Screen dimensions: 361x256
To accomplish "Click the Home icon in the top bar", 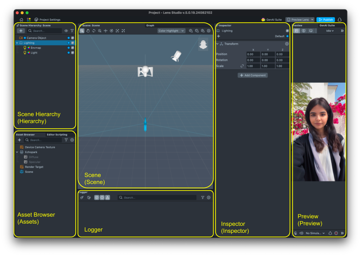I will 21,20.
